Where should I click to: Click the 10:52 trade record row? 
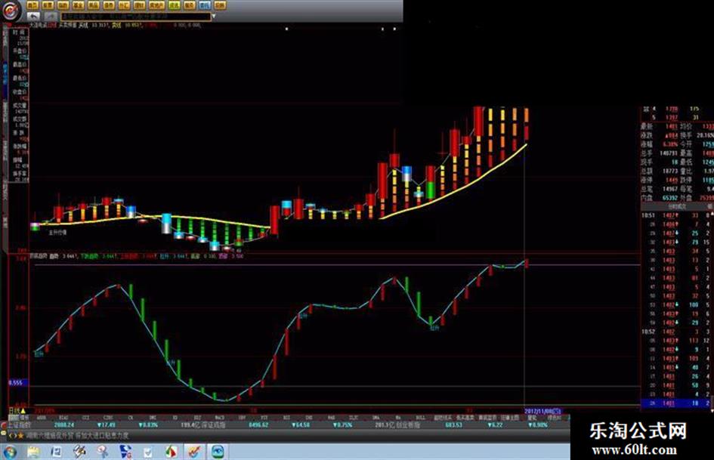(675, 332)
